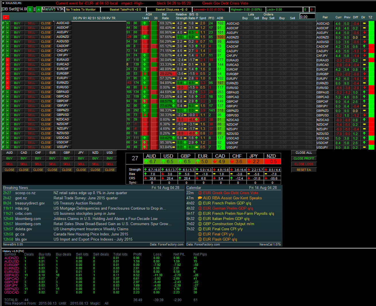
Task: Click BUY on the GBPNZD row
Action: 17,110
